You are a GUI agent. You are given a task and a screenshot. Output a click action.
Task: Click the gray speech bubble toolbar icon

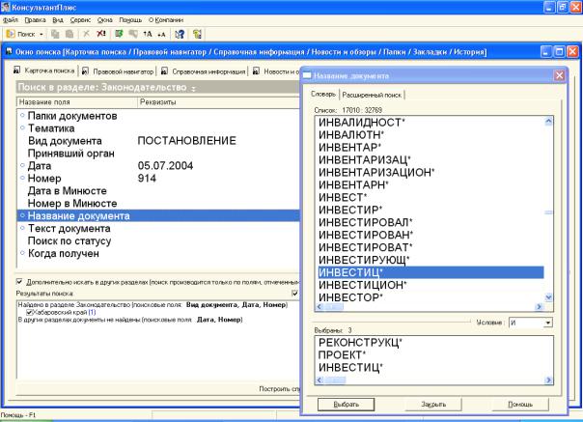click(133, 34)
